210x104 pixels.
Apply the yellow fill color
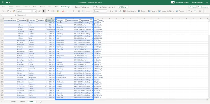[x=58, y=11]
